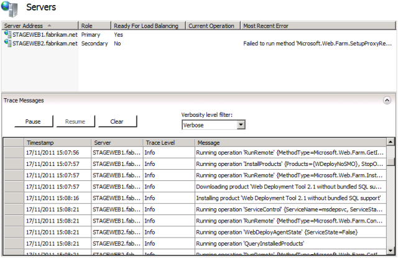The height and width of the screenshot is (258, 398).
Task: Click the Resume button
Action: tap(75, 122)
